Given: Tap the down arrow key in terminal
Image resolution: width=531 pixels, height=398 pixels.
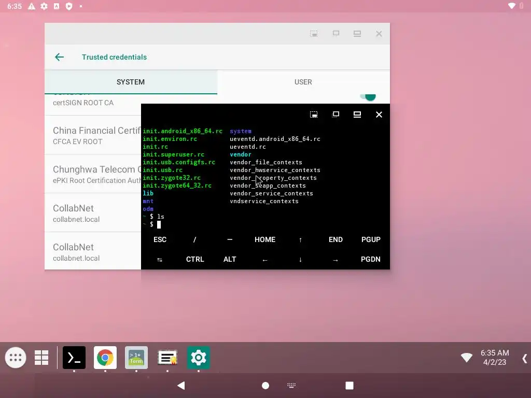Looking at the screenshot, I should [300, 260].
